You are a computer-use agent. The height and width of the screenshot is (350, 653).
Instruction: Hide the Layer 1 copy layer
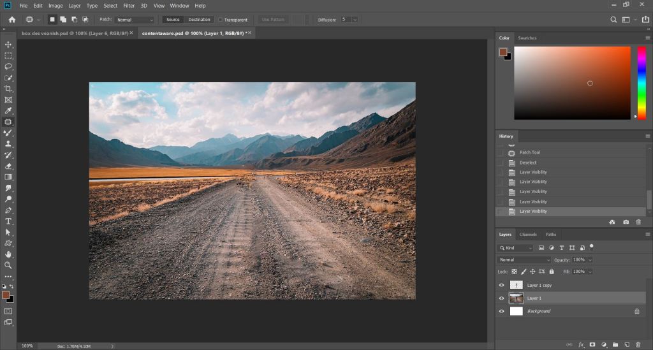point(501,285)
